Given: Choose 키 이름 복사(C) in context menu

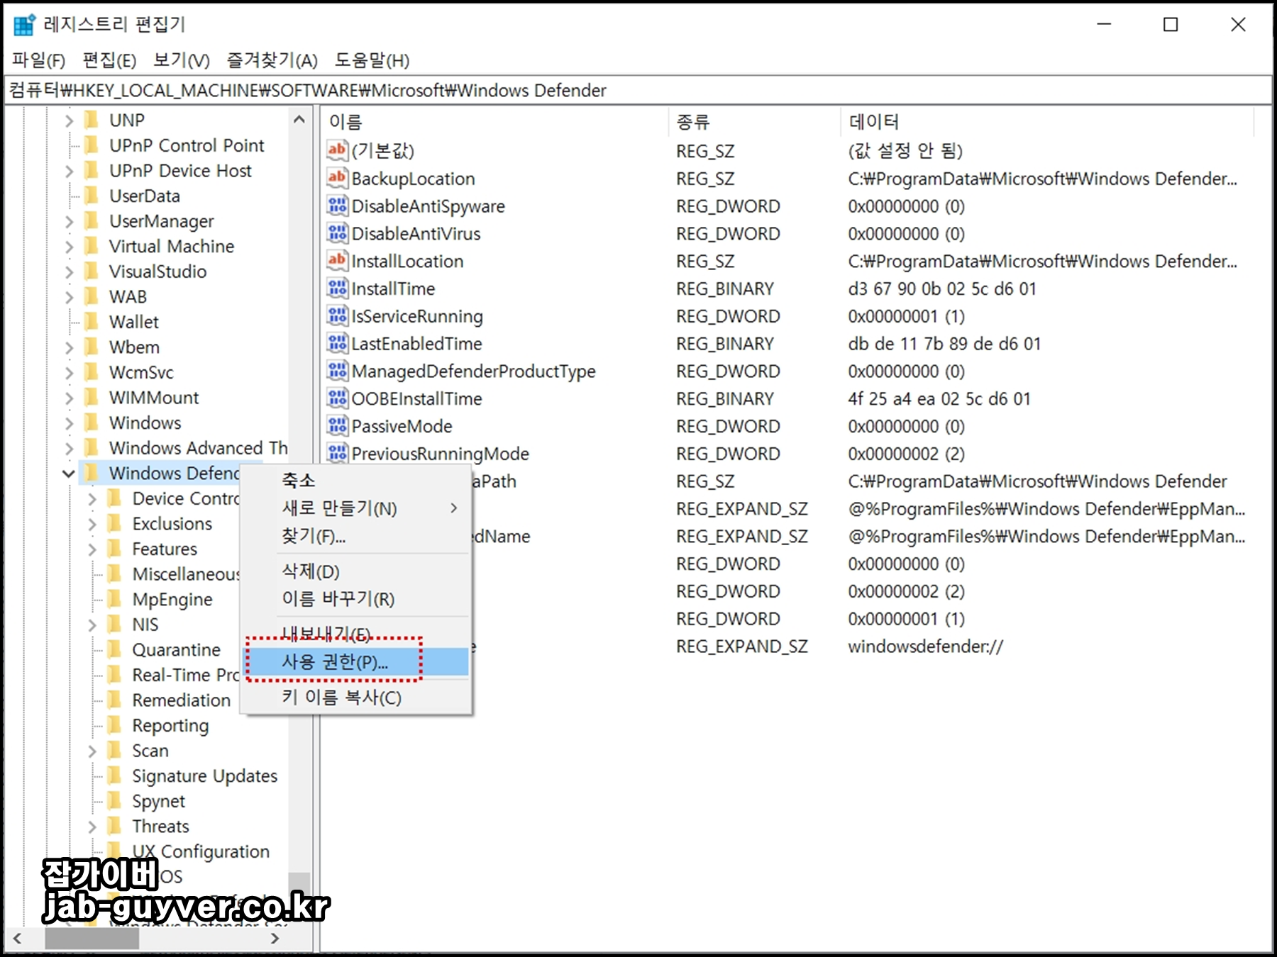Looking at the screenshot, I should point(357,697).
